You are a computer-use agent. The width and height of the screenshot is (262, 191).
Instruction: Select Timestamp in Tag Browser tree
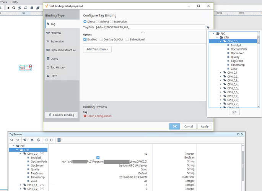(37, 177)
